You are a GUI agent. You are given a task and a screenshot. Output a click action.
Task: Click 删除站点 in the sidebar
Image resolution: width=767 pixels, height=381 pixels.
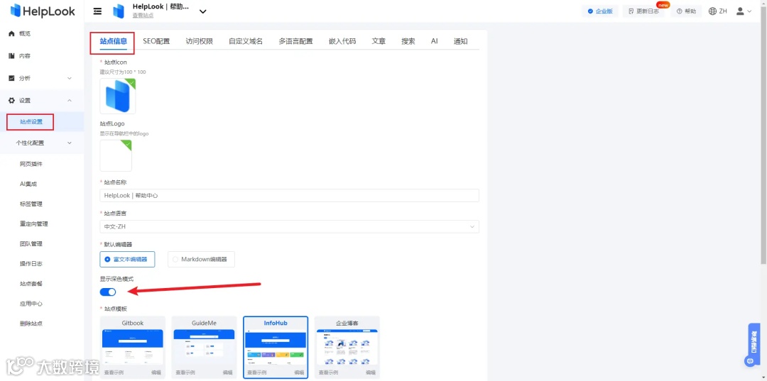[31, 324]
